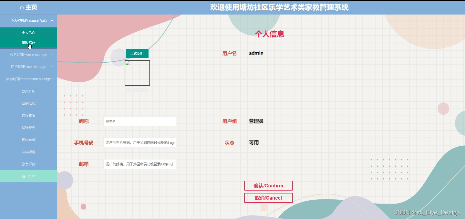Viewport: 465px width, 219px height.
Task: Open 课程套餐 in the sidebar
Action: coord(28,115)
